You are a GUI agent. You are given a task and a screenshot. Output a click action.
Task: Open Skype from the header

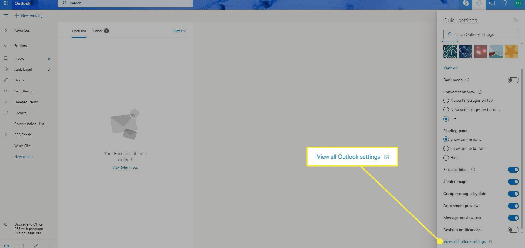[466, 3]
